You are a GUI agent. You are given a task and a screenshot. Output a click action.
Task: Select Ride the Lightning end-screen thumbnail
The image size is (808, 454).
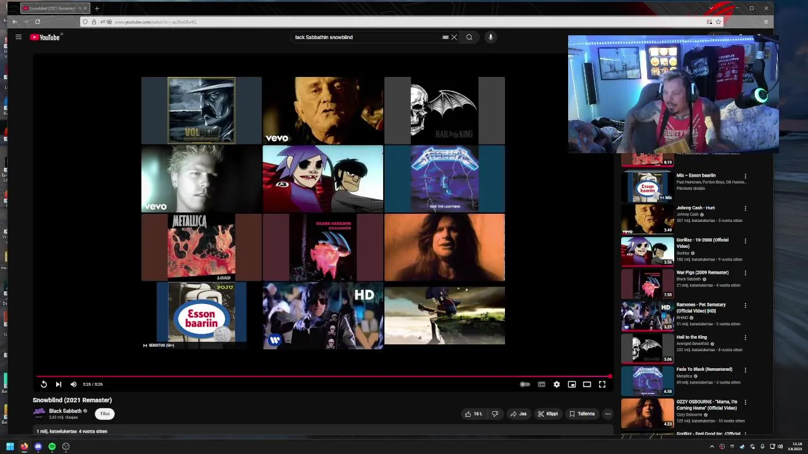[444, 179]
